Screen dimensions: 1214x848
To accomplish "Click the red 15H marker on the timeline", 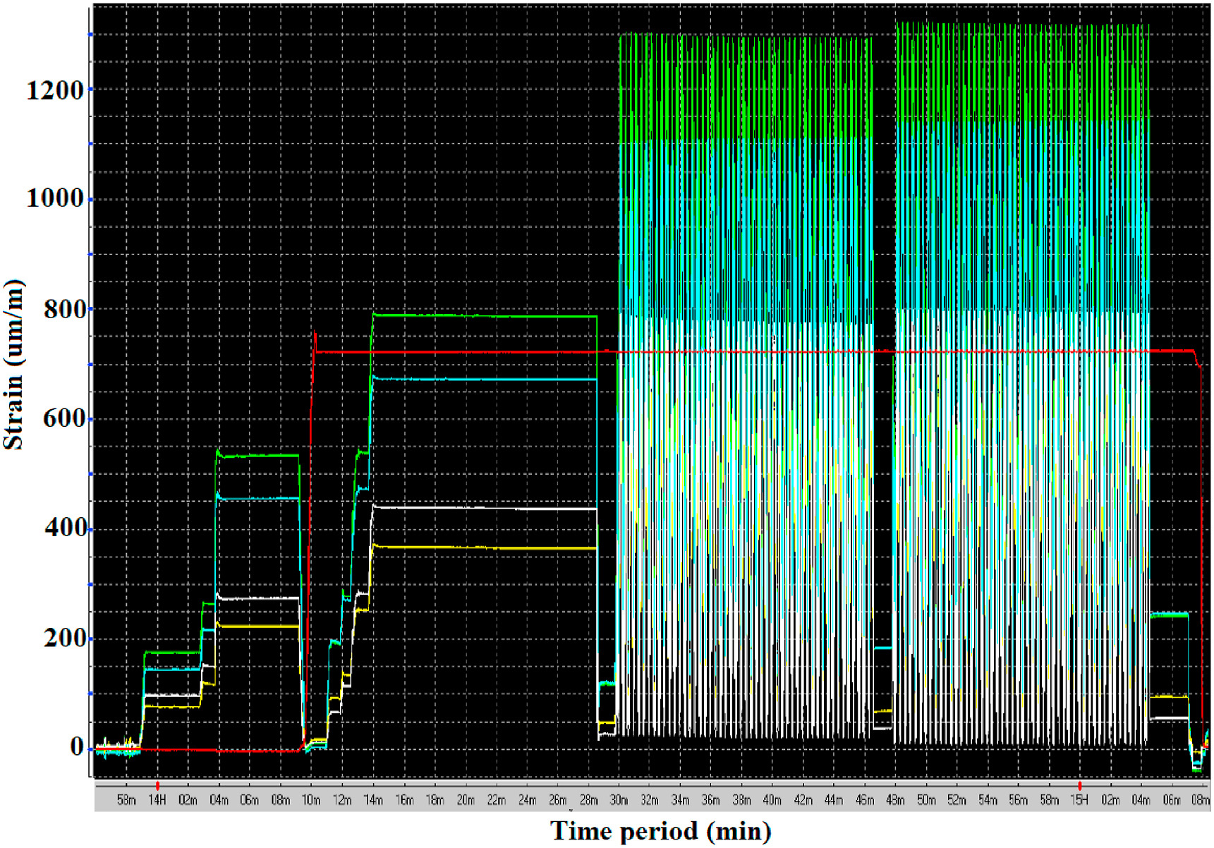I will point(1079,786).
